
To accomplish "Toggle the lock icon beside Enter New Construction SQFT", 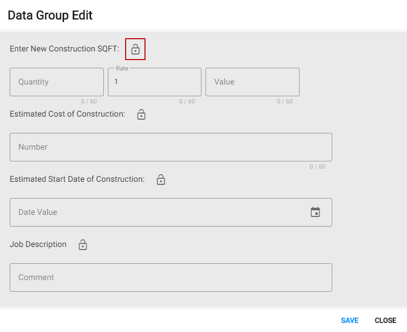I will pyautogui.click(x=135, y=49).
